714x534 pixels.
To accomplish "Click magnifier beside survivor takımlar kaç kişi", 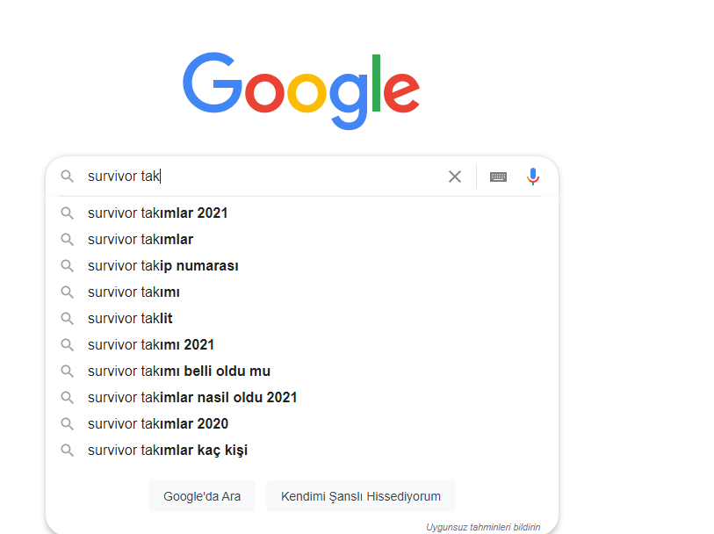I will click(x=68, y=451).
